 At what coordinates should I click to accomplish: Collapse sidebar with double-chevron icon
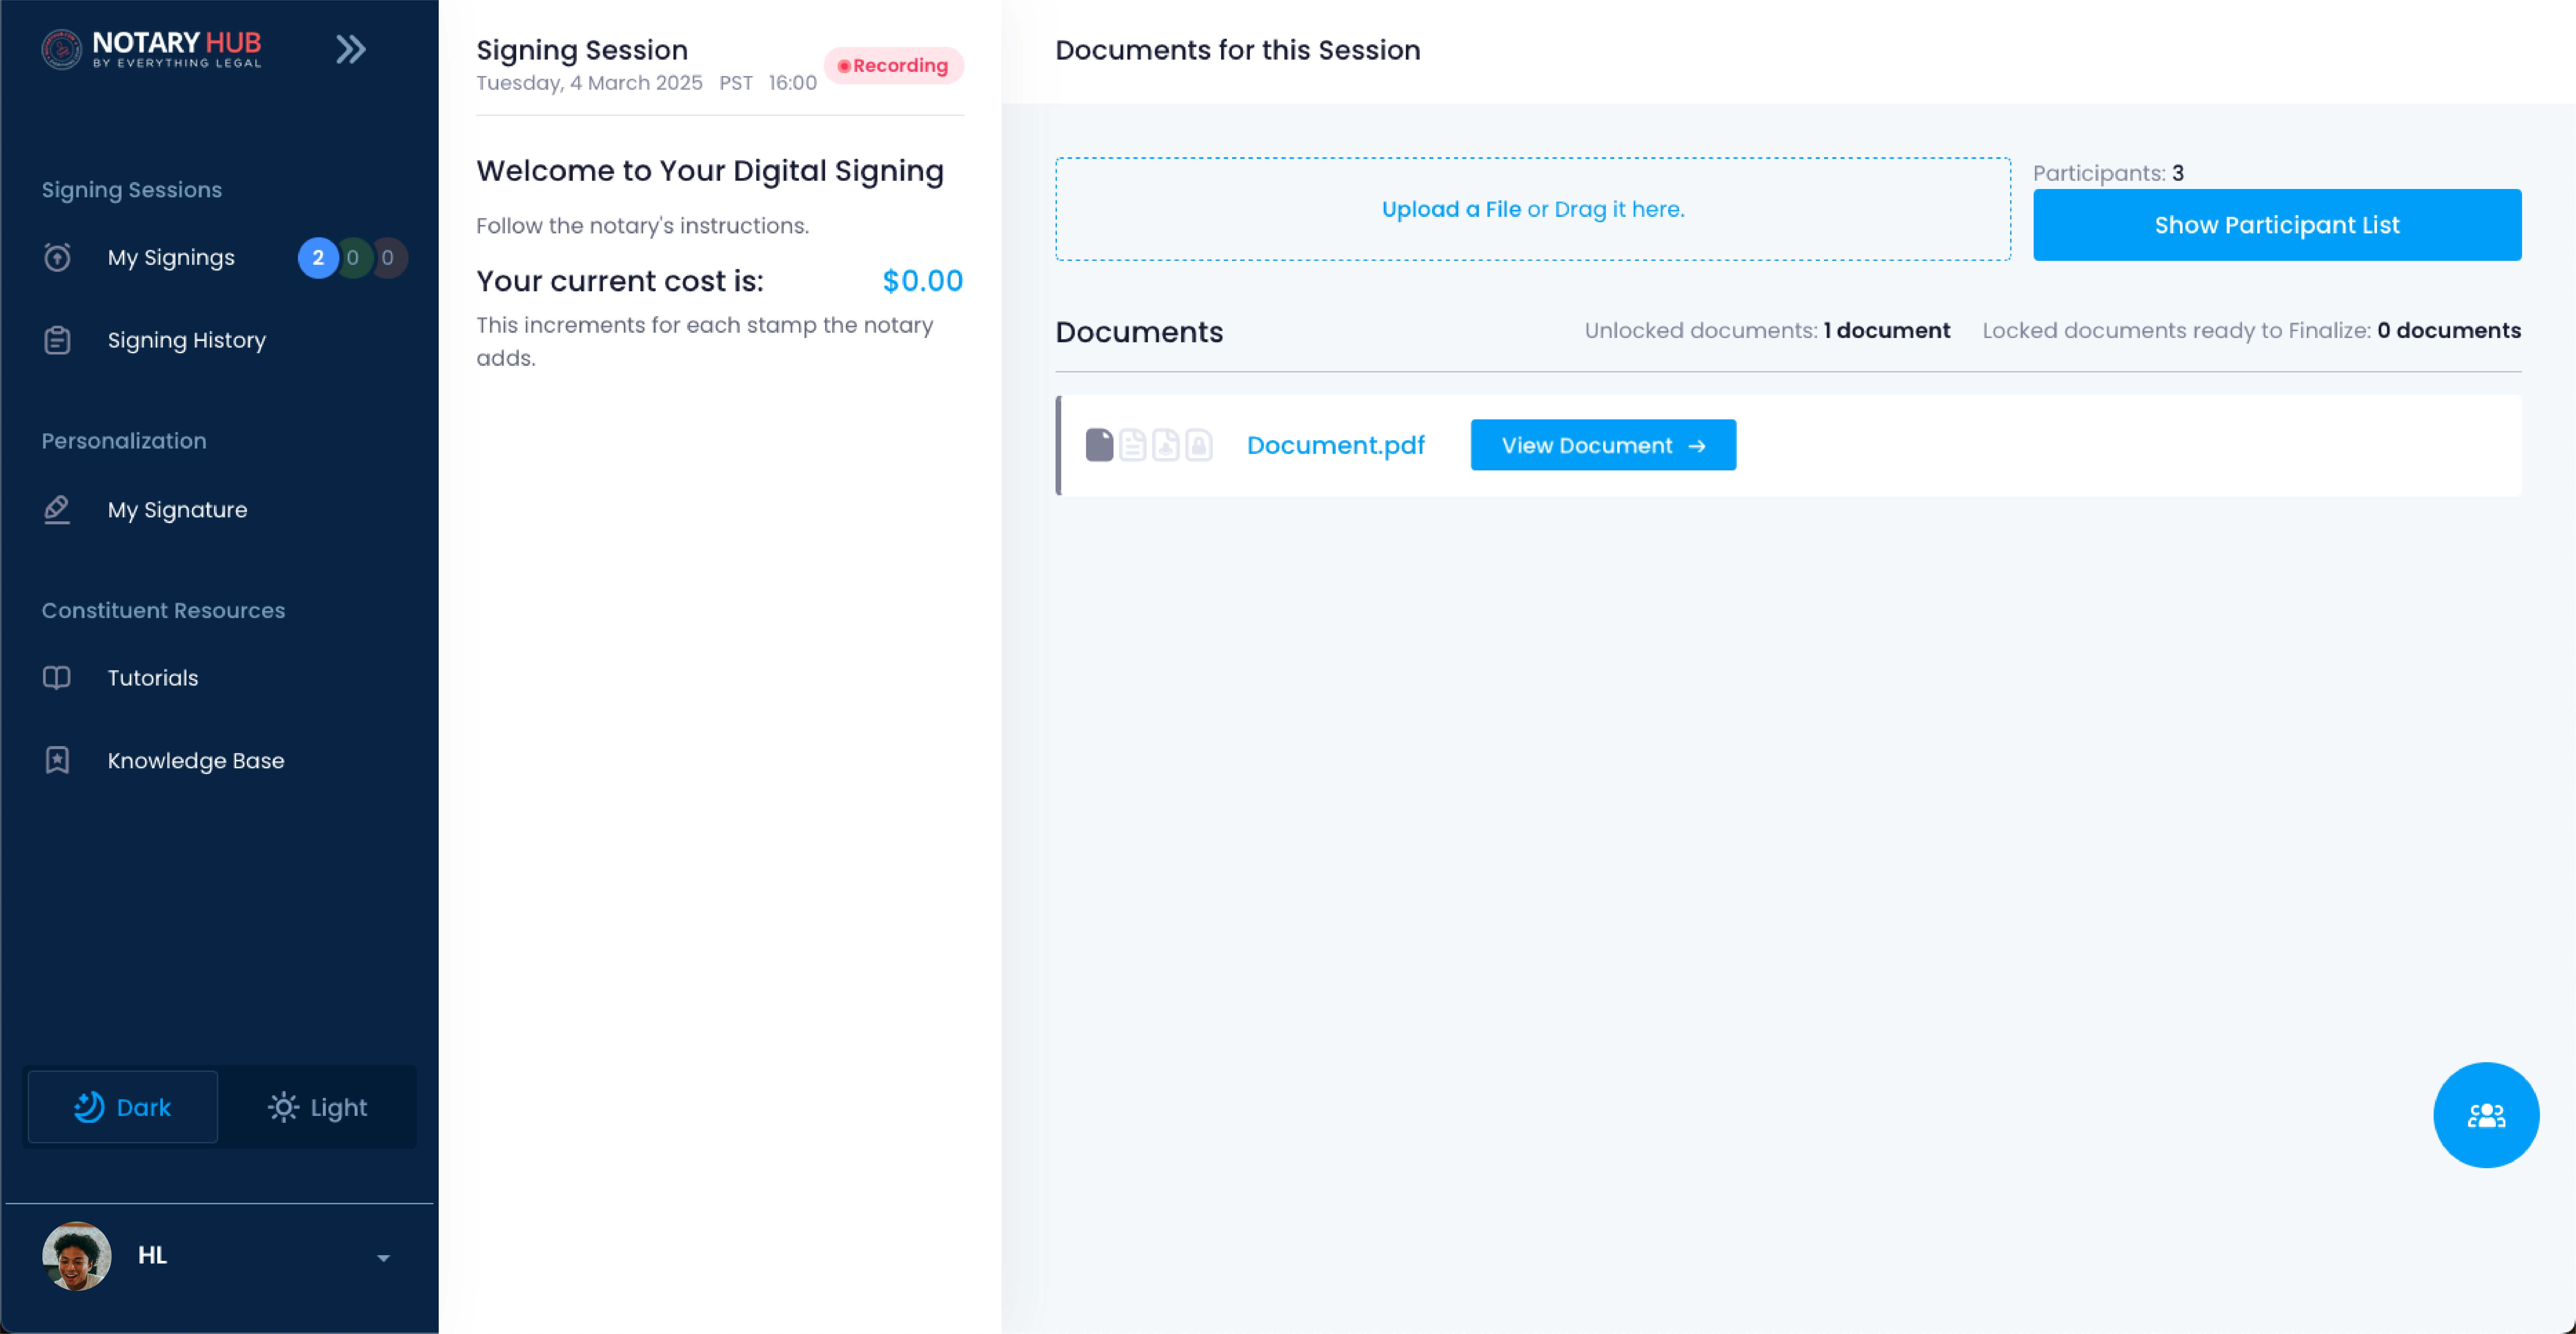click(x=351, y=49)
